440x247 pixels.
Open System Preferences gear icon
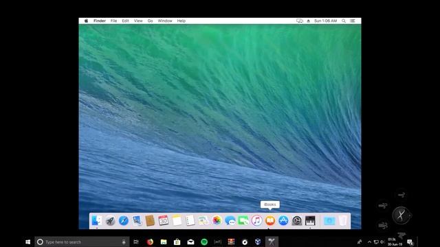pos(296,221)
